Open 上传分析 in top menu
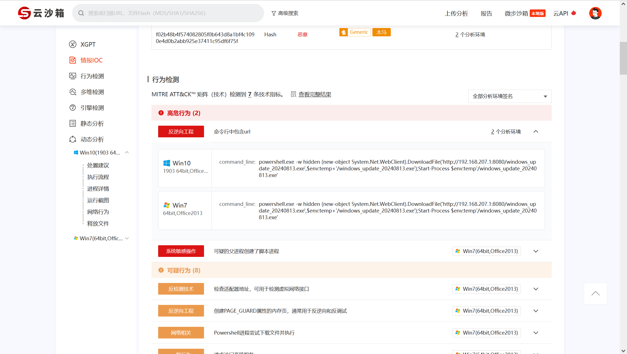Screen dimensions: 627x354 (x=456, y=13)
